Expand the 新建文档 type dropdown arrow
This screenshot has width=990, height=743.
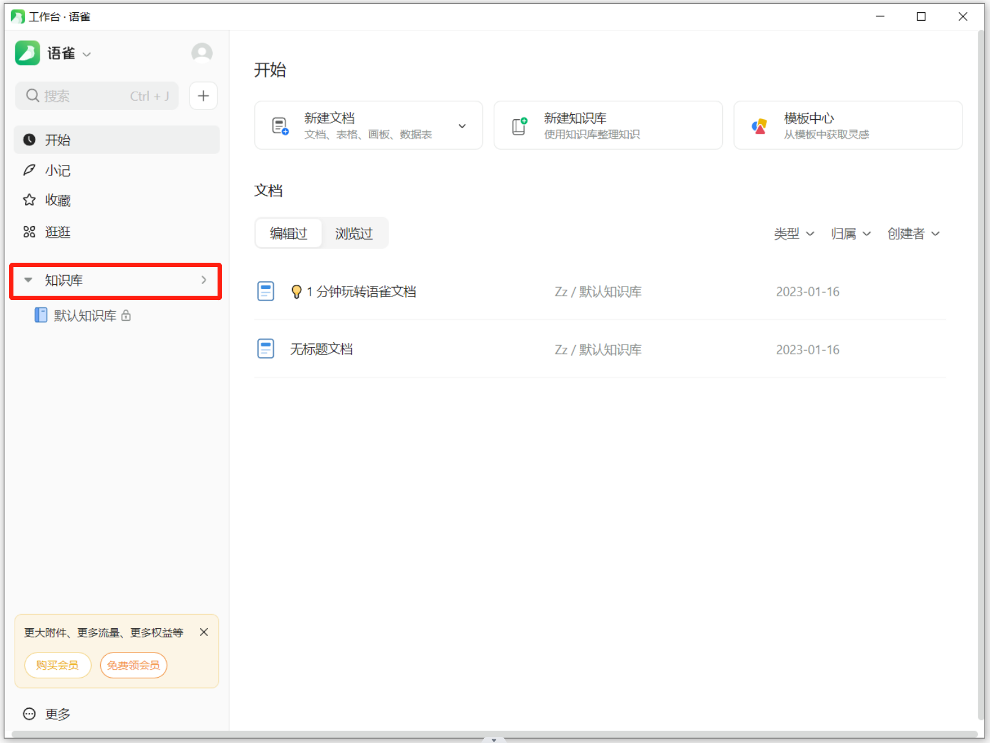(462, 126)
